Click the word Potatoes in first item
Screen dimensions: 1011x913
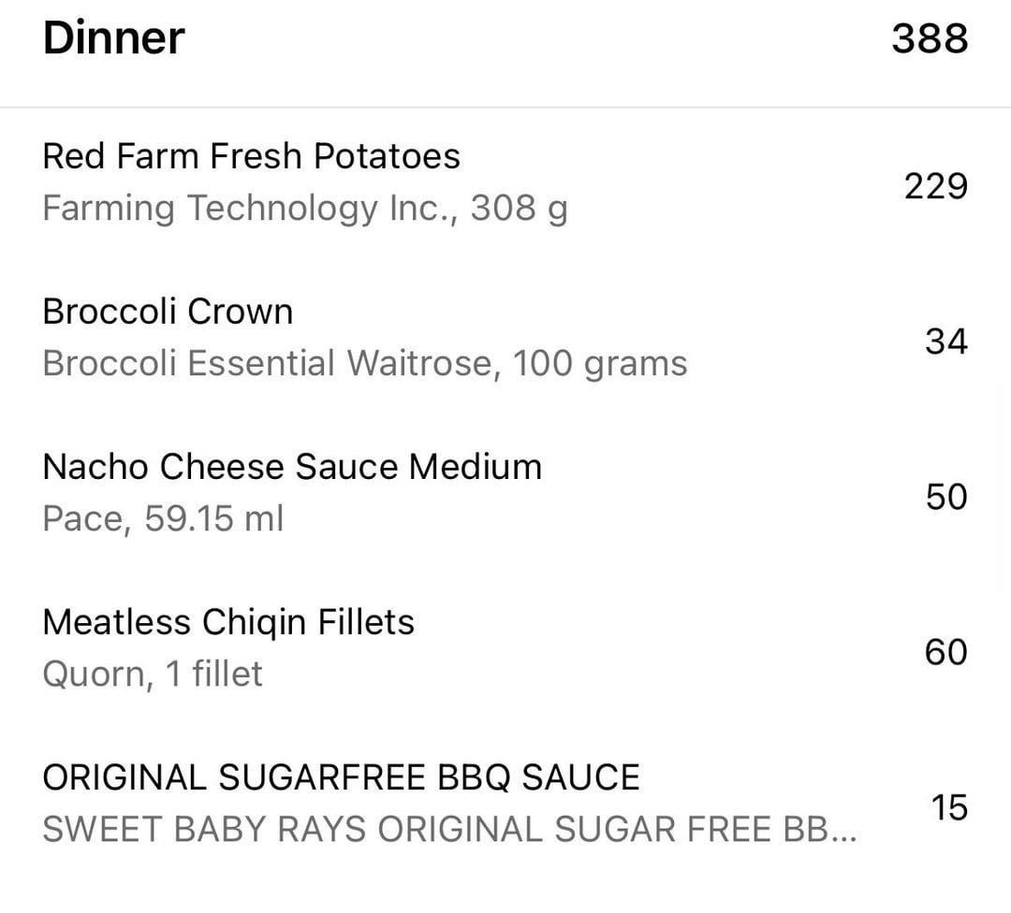coord(387,156)
